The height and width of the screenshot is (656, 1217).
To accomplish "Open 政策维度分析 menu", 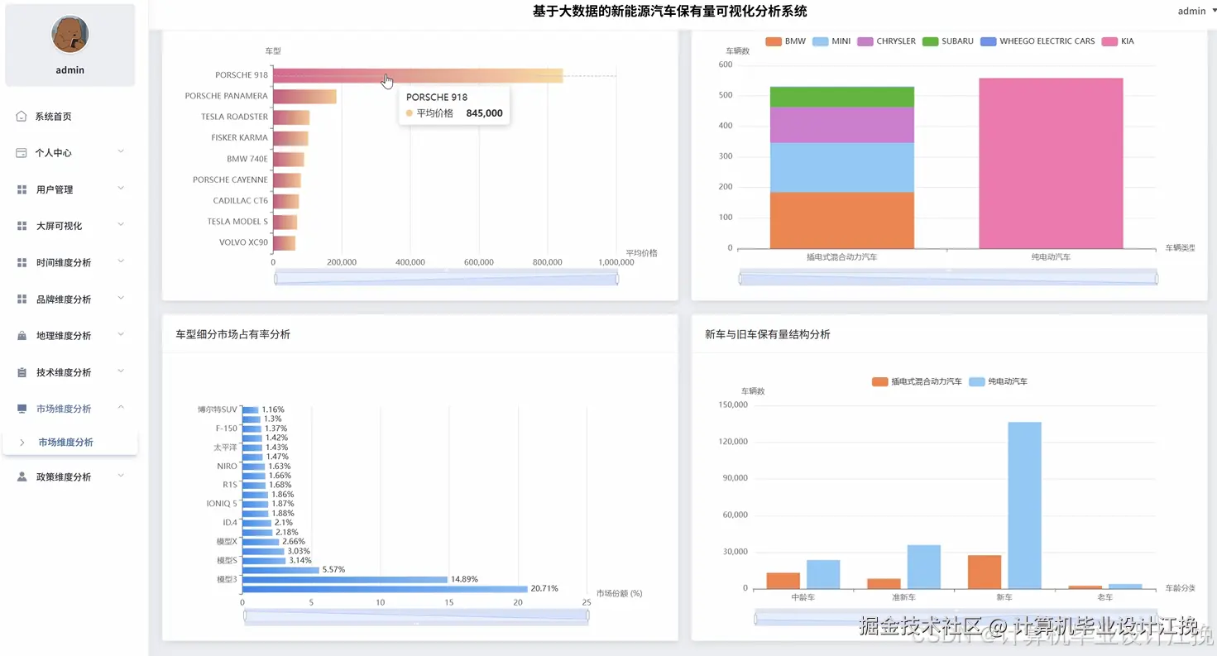I will pos(70,477).
